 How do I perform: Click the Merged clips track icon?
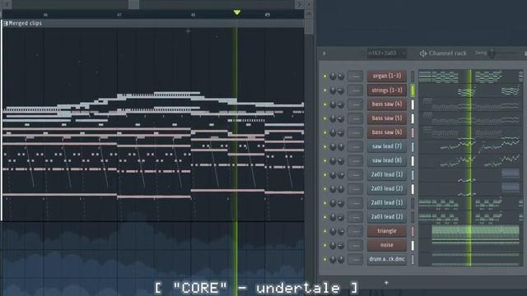[x=6, y=23]
